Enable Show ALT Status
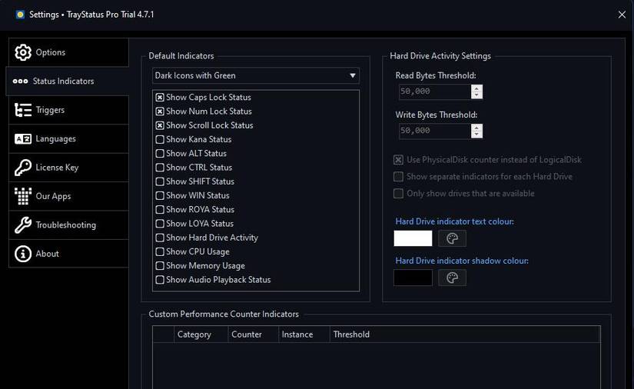 point(160,154)
